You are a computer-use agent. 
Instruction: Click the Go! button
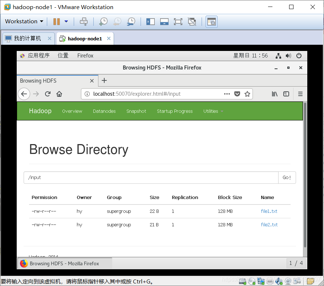(x=287, y=178)
